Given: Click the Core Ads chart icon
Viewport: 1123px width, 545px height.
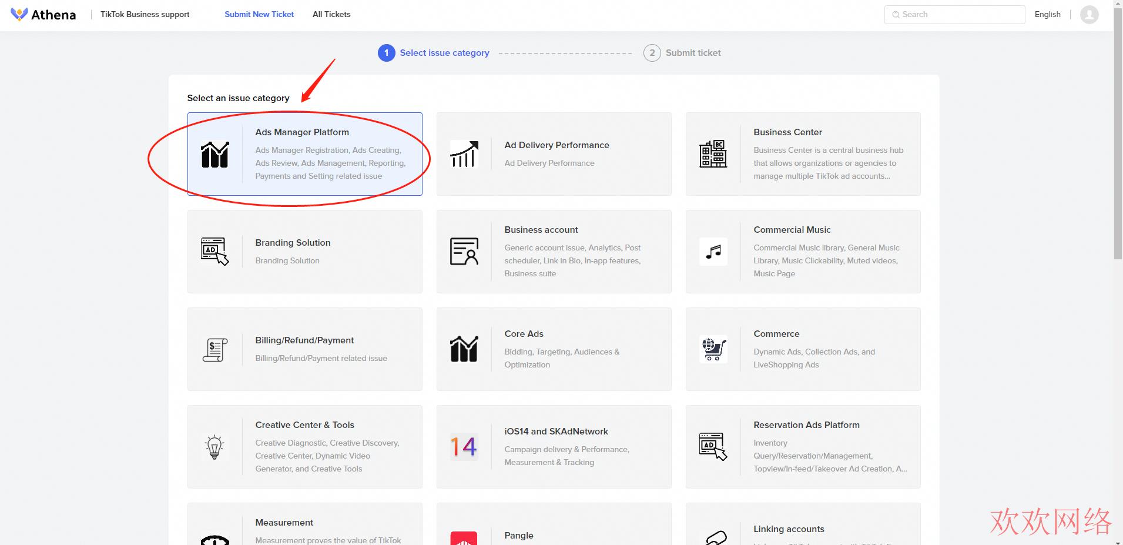Looking at the screenshot, I should [x=464, y=349].
